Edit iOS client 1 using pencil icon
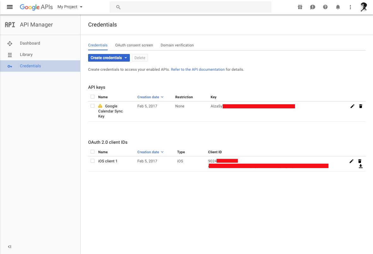373x254 pixels. 352,161
